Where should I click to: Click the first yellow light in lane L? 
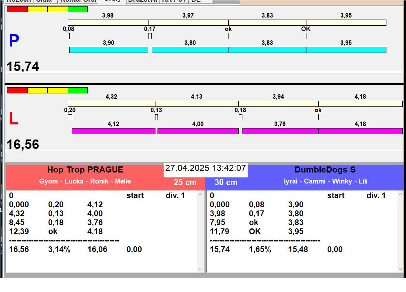point(38,90)
